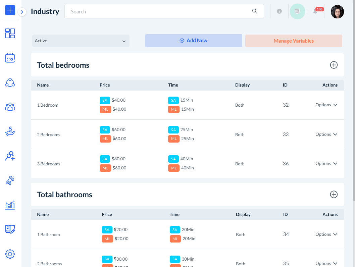Open the Active status dropdown

point(81,41)
